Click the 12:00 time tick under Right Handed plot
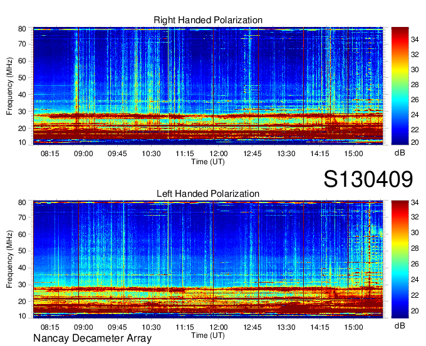The image size is (426, 346). [219, 154]
